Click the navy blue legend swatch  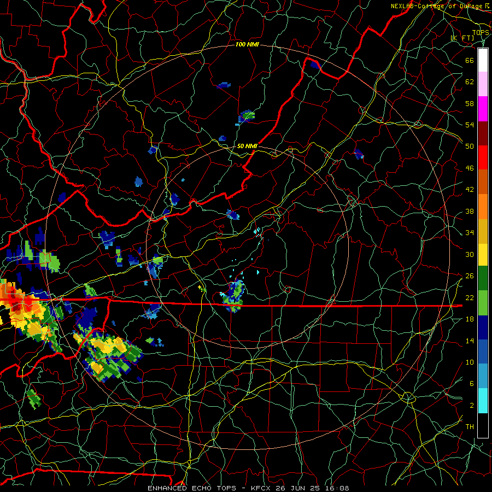pos(483,327)
